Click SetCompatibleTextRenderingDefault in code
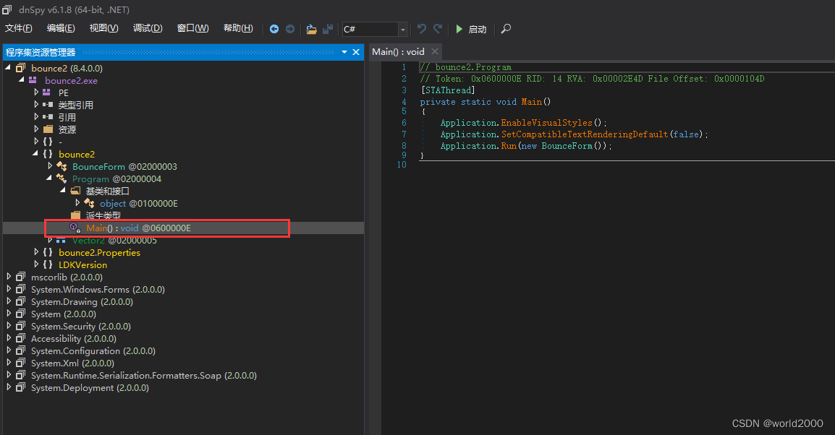The width and height of the screenshot is (835, 435). 584,134
